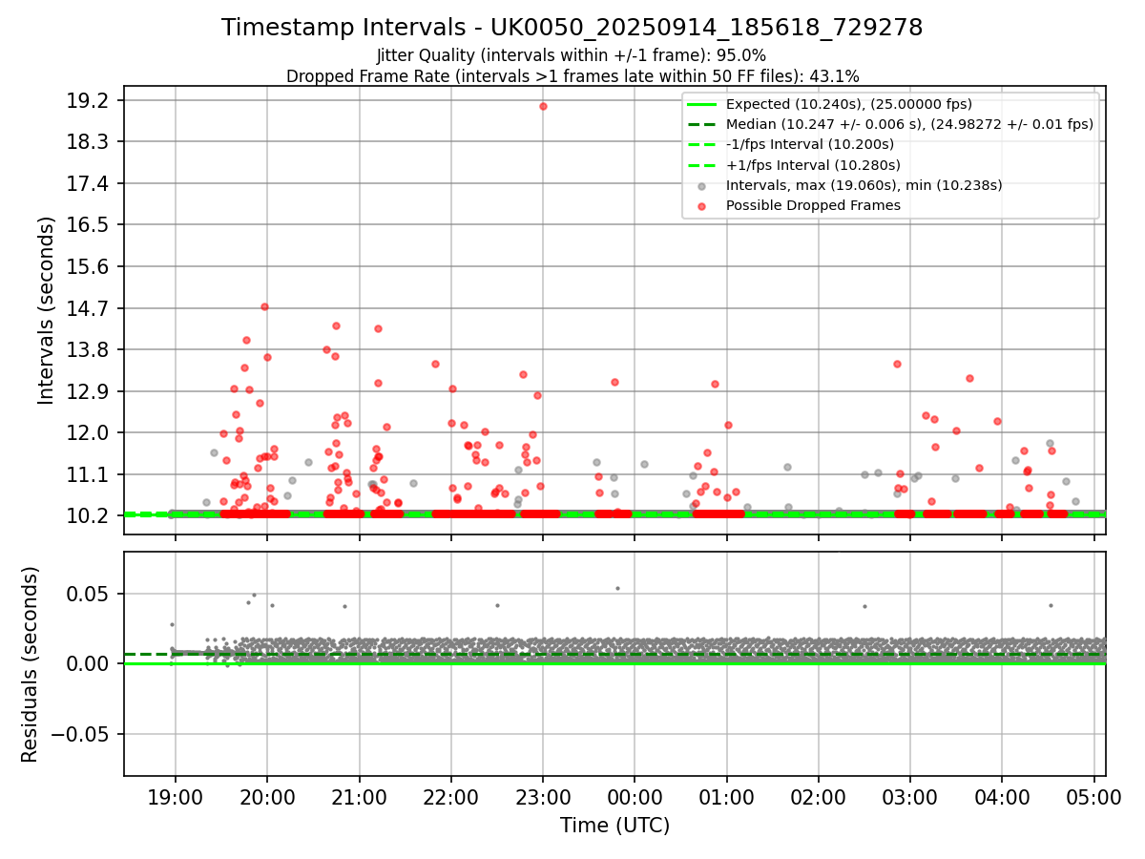Screen dimensions: 1145x859
Task: Click the x-axis tick label '02:00'
Action: pos(819,796)
